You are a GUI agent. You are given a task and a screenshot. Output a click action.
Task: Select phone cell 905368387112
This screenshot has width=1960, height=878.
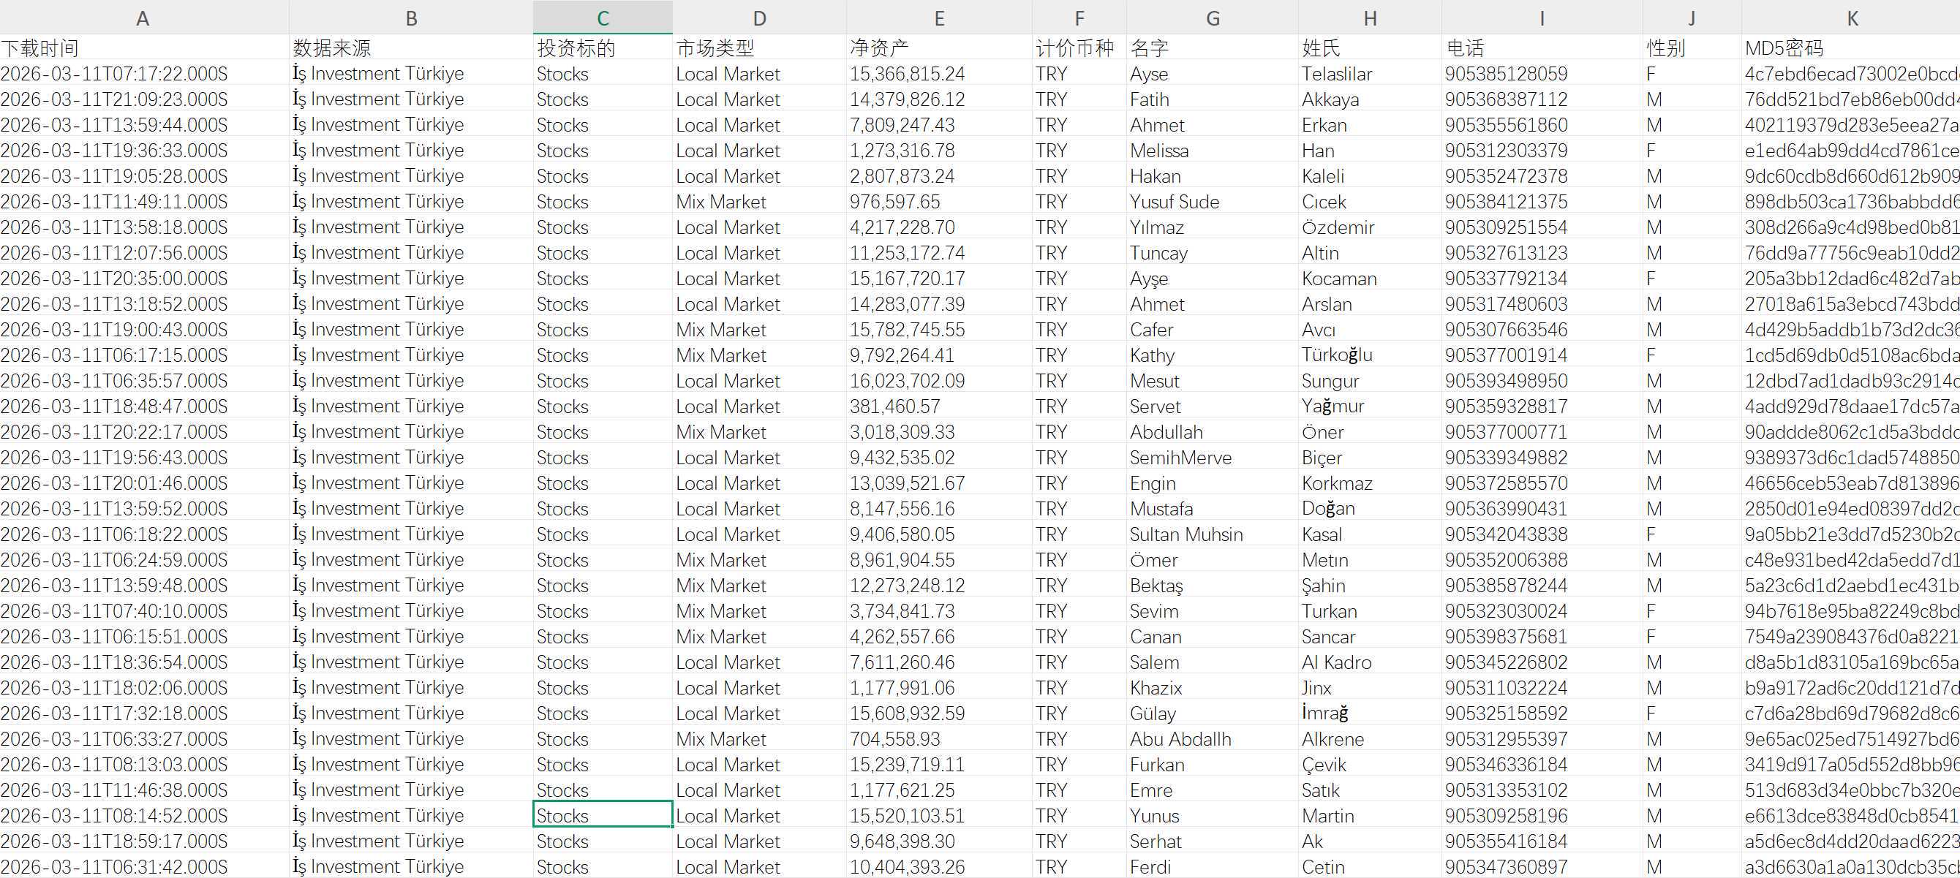pos(1542,99)
